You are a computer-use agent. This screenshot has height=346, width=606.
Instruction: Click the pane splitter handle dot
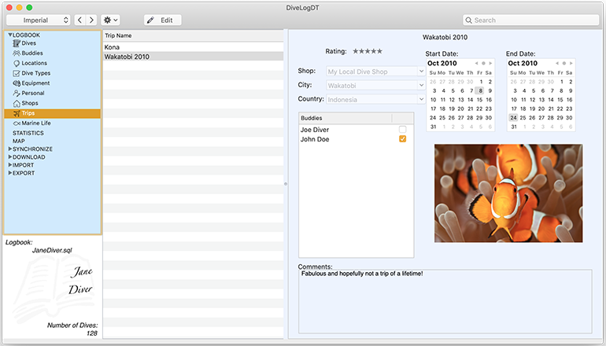(286, 184)
